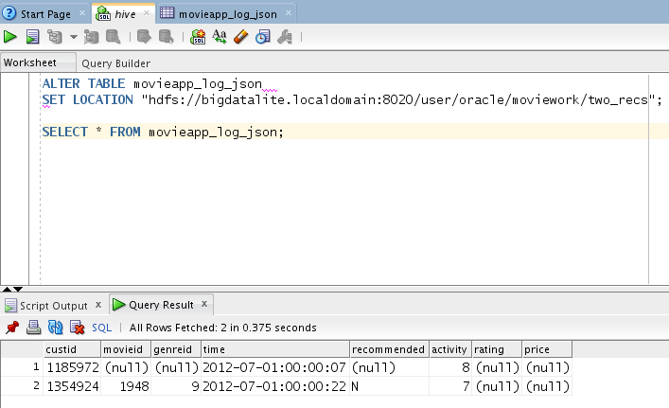Click the SQL Tuning Advisor icon
The height and width of the screenshot is (408, 669).
[113, 37]
